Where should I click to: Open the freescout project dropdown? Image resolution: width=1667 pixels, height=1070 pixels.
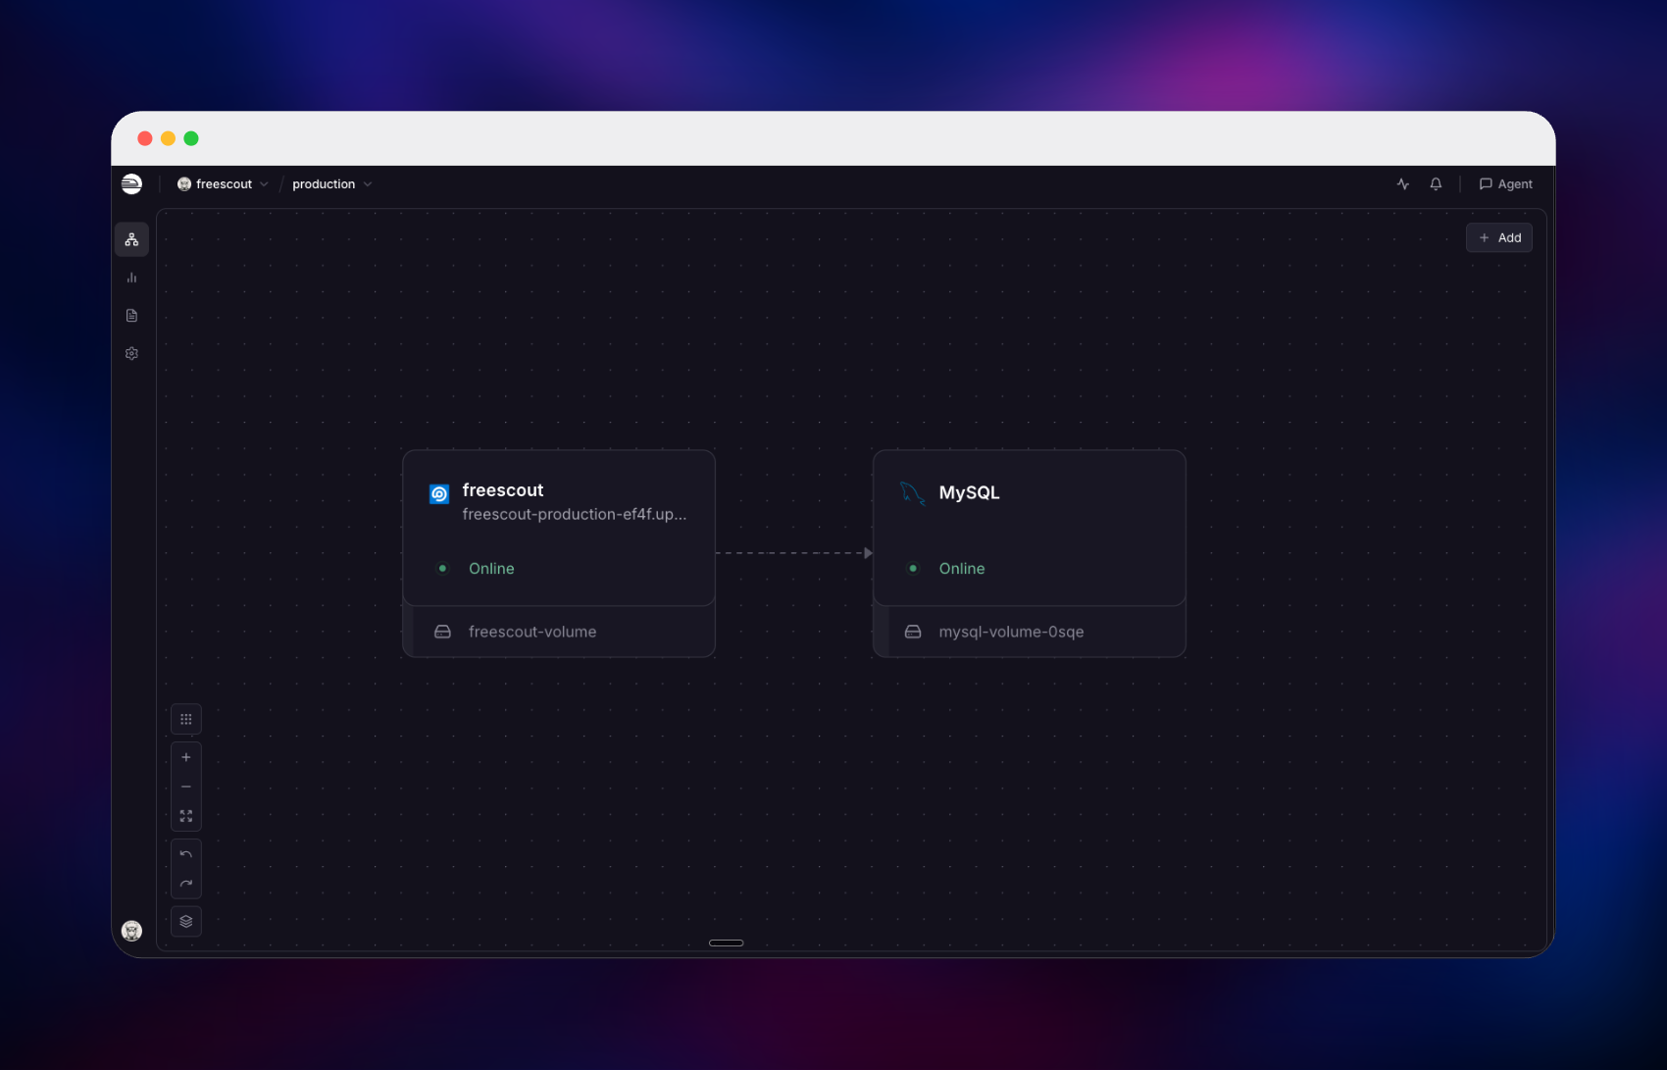point(223,184)
